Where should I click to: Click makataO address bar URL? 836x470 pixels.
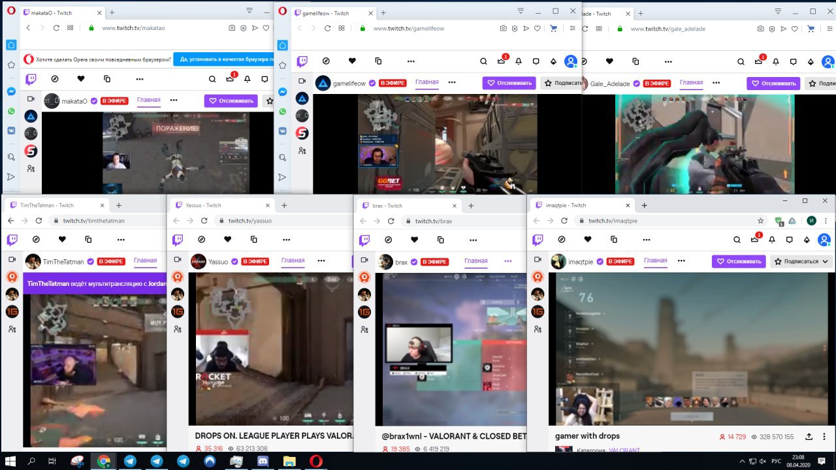[134, 28]
